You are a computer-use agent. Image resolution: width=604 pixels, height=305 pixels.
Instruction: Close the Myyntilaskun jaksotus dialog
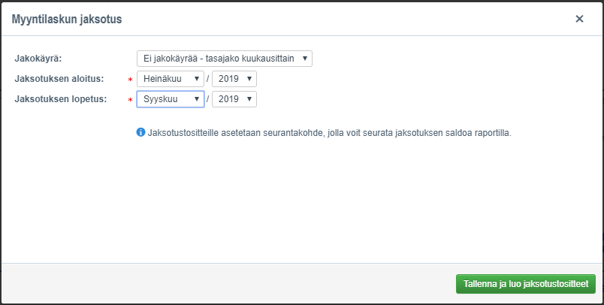(579, 19)
